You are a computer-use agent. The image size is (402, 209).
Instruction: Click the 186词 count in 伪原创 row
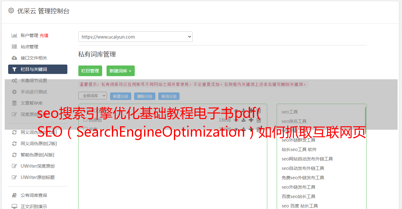(225, 120)
